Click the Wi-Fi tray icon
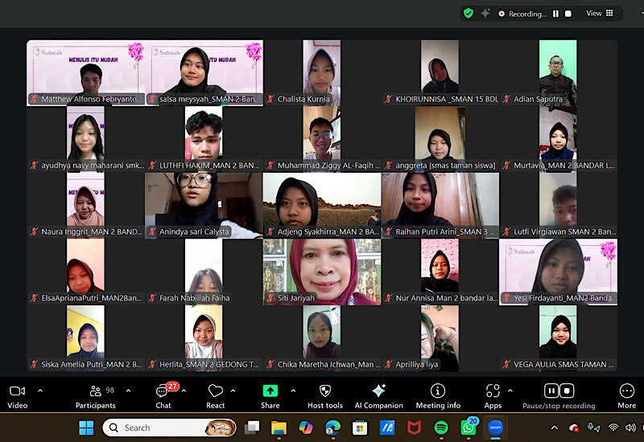 point(613,428)
